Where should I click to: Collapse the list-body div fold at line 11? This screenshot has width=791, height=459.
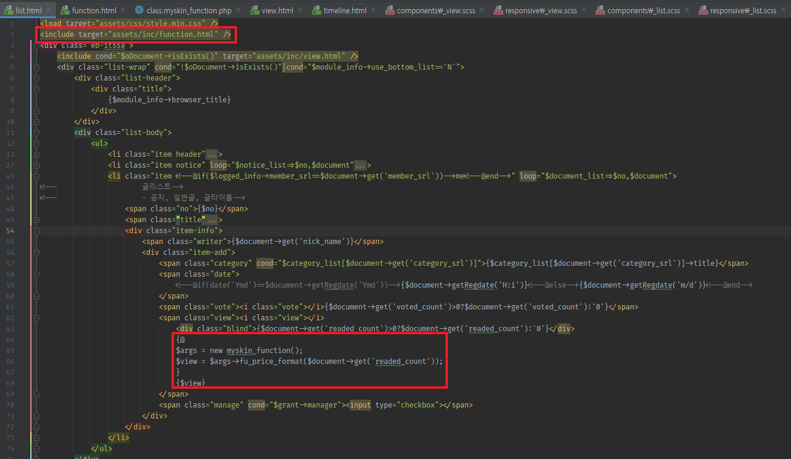(36, 133)
